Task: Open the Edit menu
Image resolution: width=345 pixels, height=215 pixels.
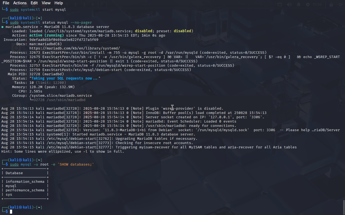Action: pos(34,3)
